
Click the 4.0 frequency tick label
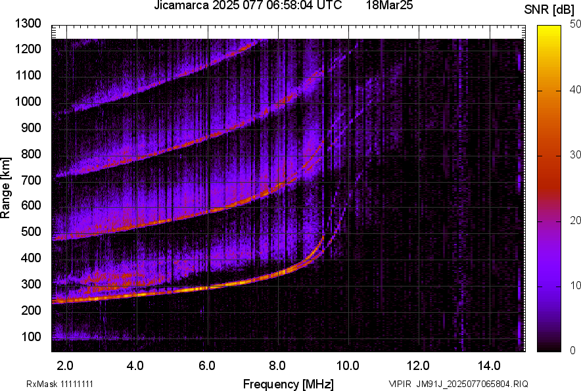point(135,366)
